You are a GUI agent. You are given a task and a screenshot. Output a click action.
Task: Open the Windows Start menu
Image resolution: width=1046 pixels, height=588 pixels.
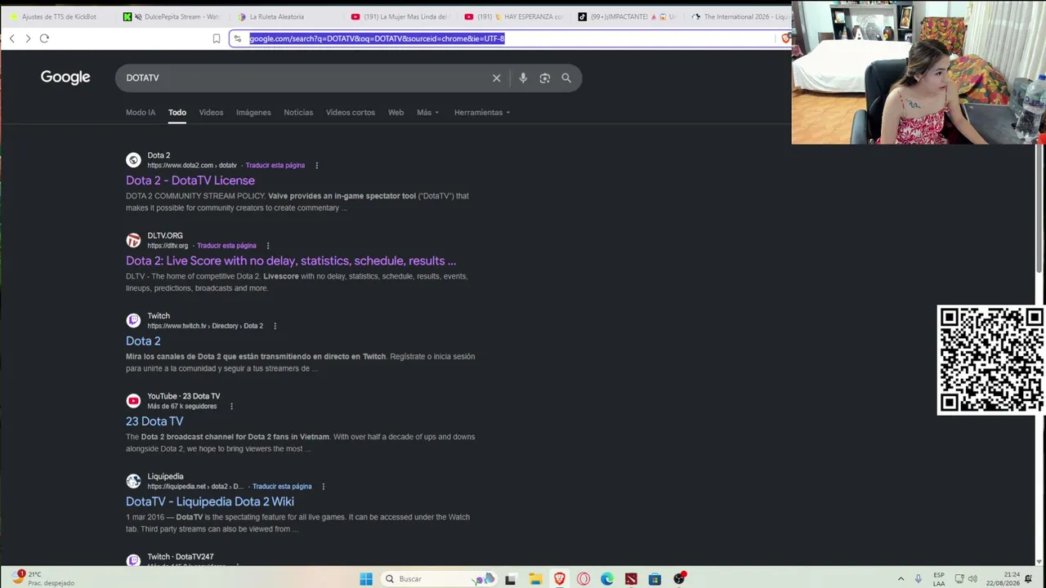click(366, 579)
